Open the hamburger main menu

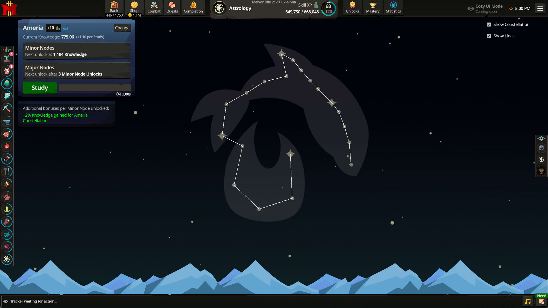540,9
